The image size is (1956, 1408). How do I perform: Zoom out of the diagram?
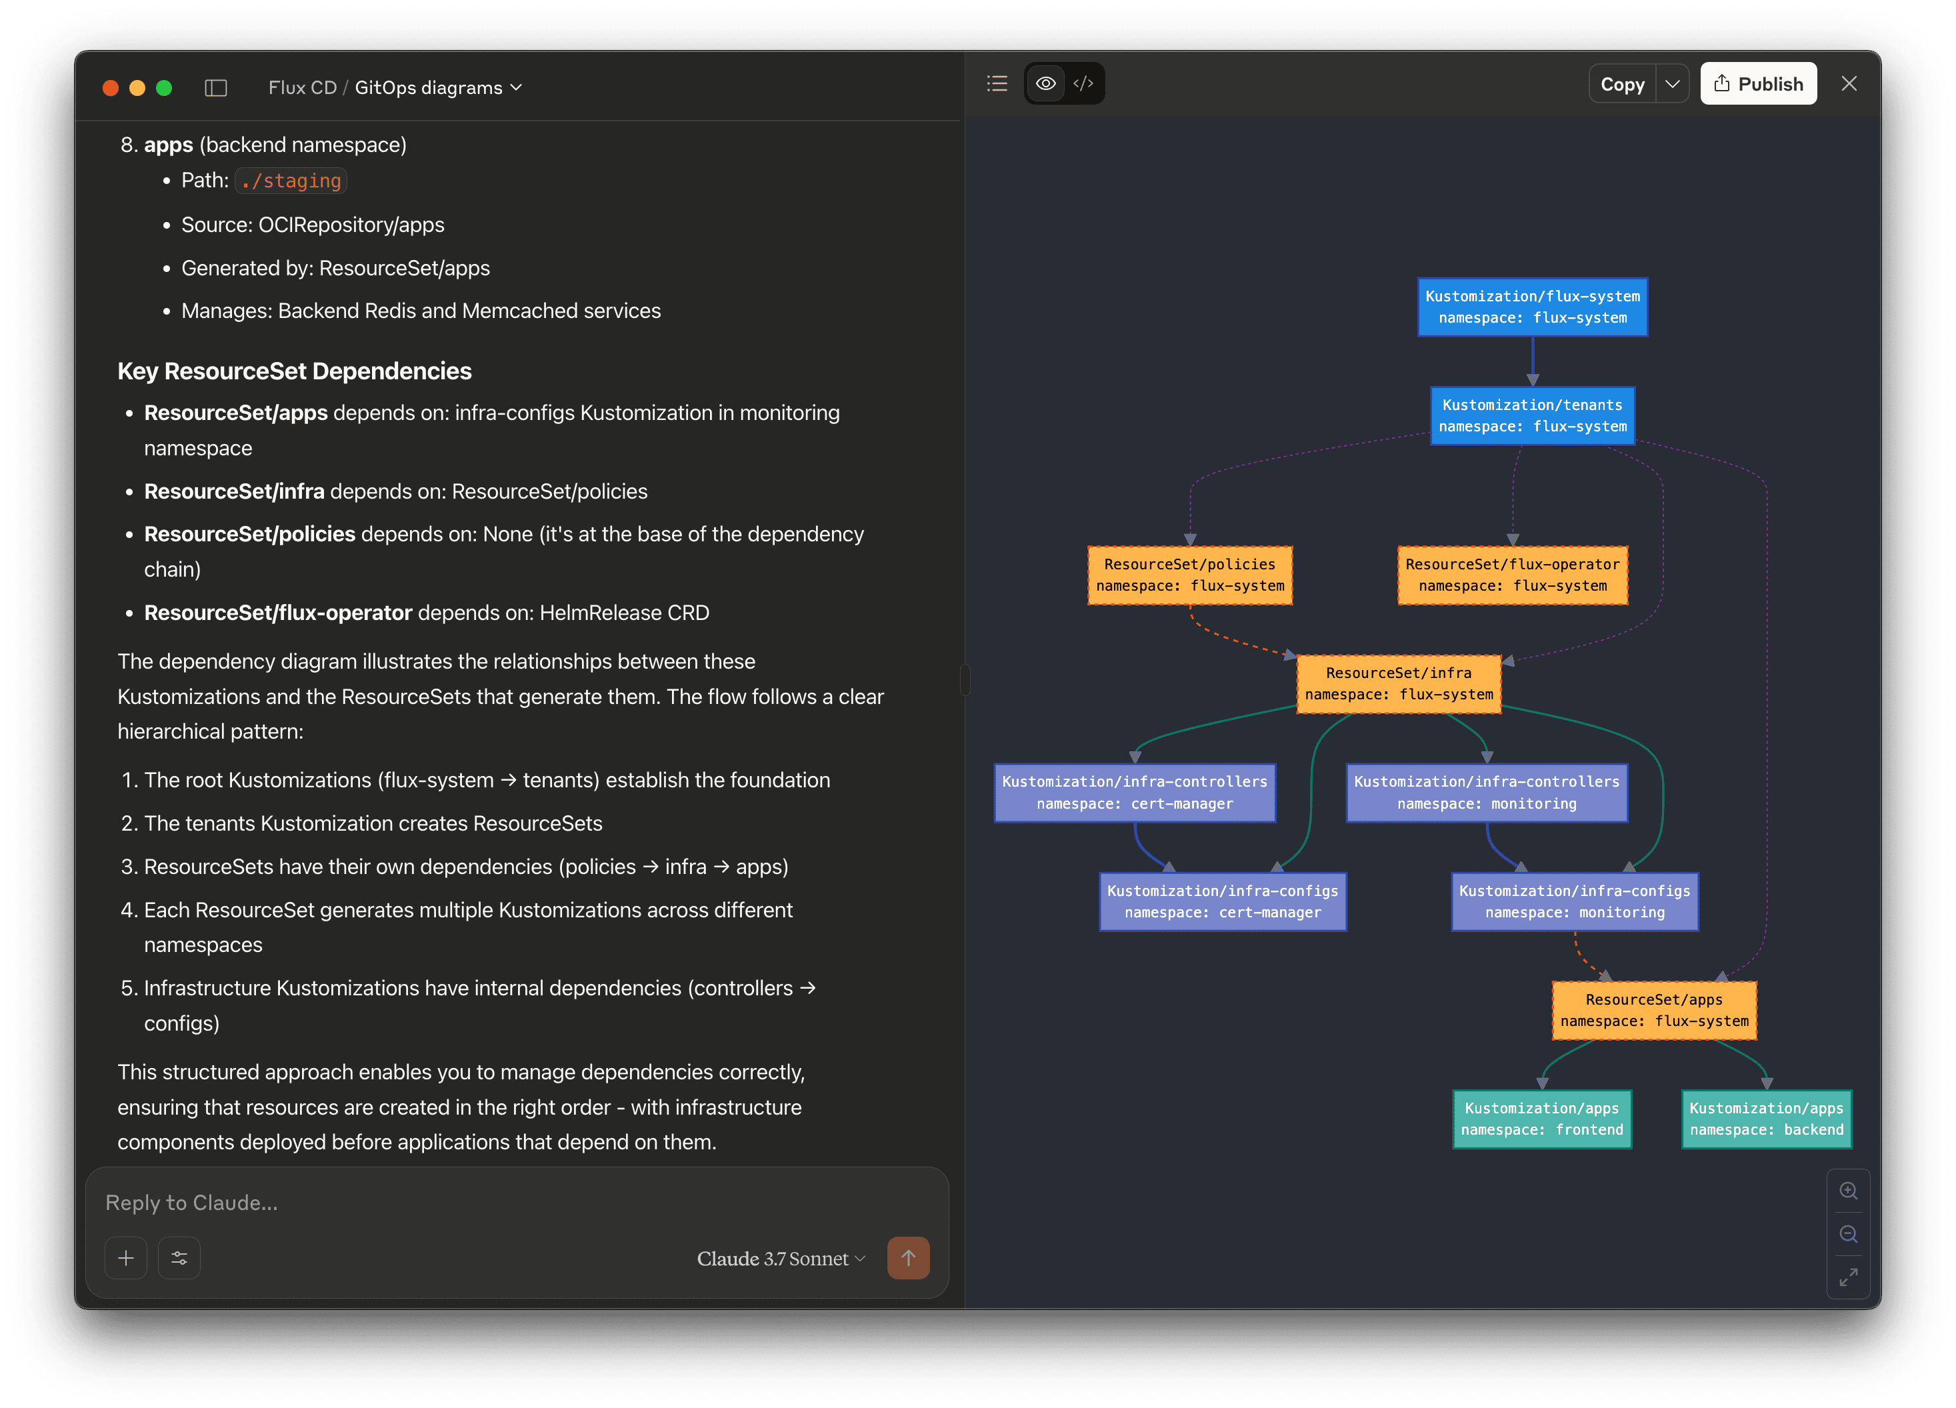1847,1234
